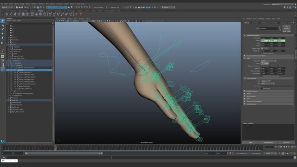This screenshot has width=297, height=167.
Task: Click the time slider current frame marker
Action: (x=55, y=148)
